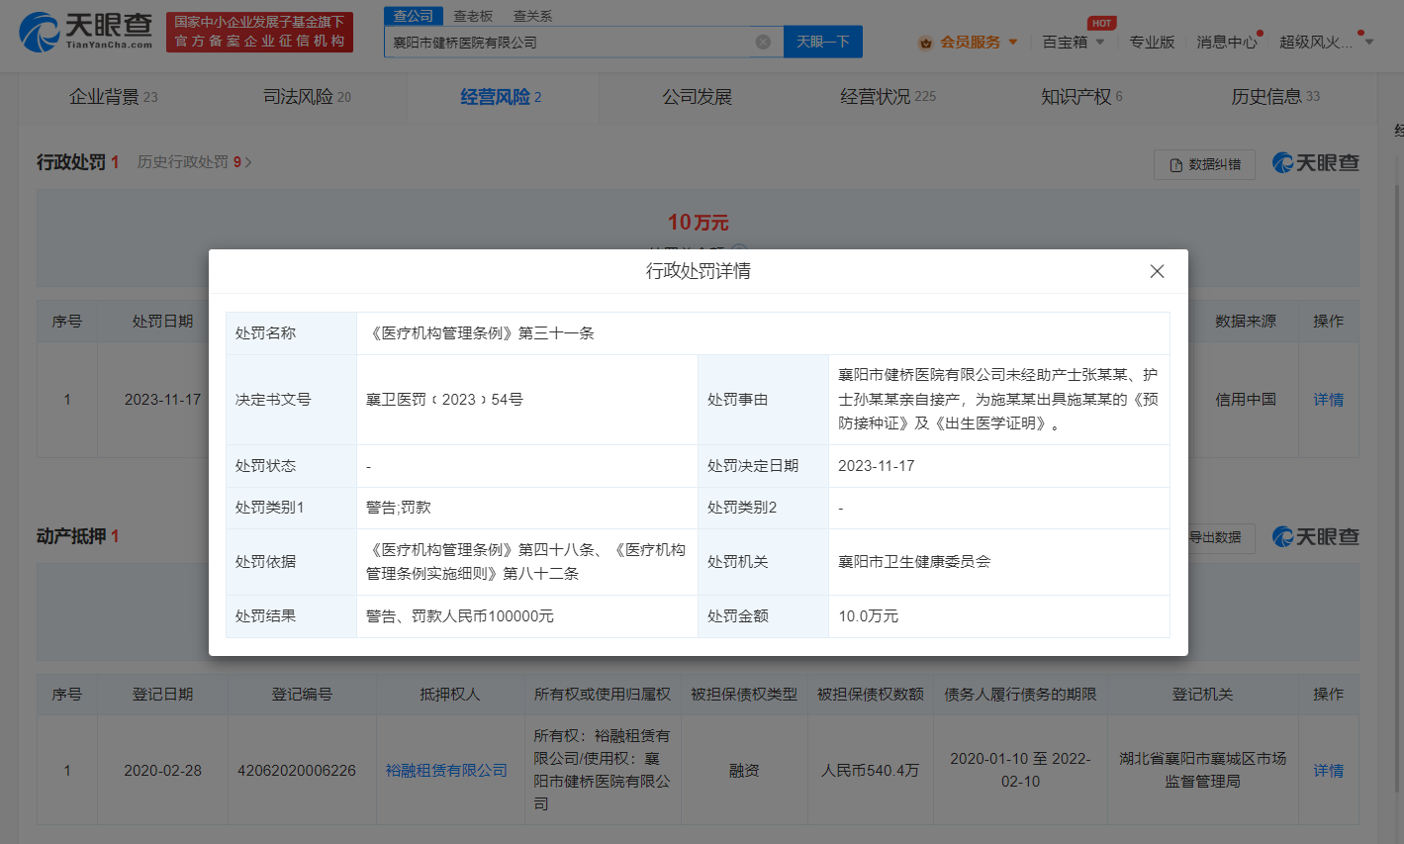Clear the search box text with the X icon
The width and height of the screenshot is (1404, 844).
pyautogui.click(x=763, y=42)
